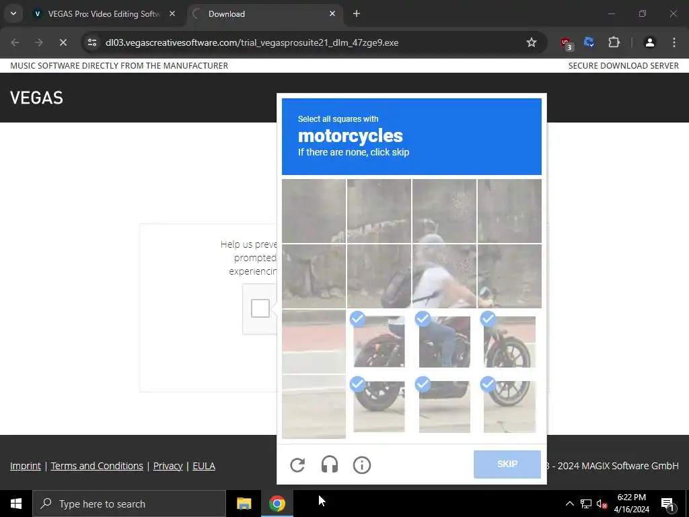Close the VEGAS Pro browser tab

(x=172, y=13)
